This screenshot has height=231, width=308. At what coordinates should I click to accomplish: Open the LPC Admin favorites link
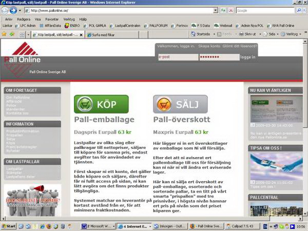click(x=25, y=26)
